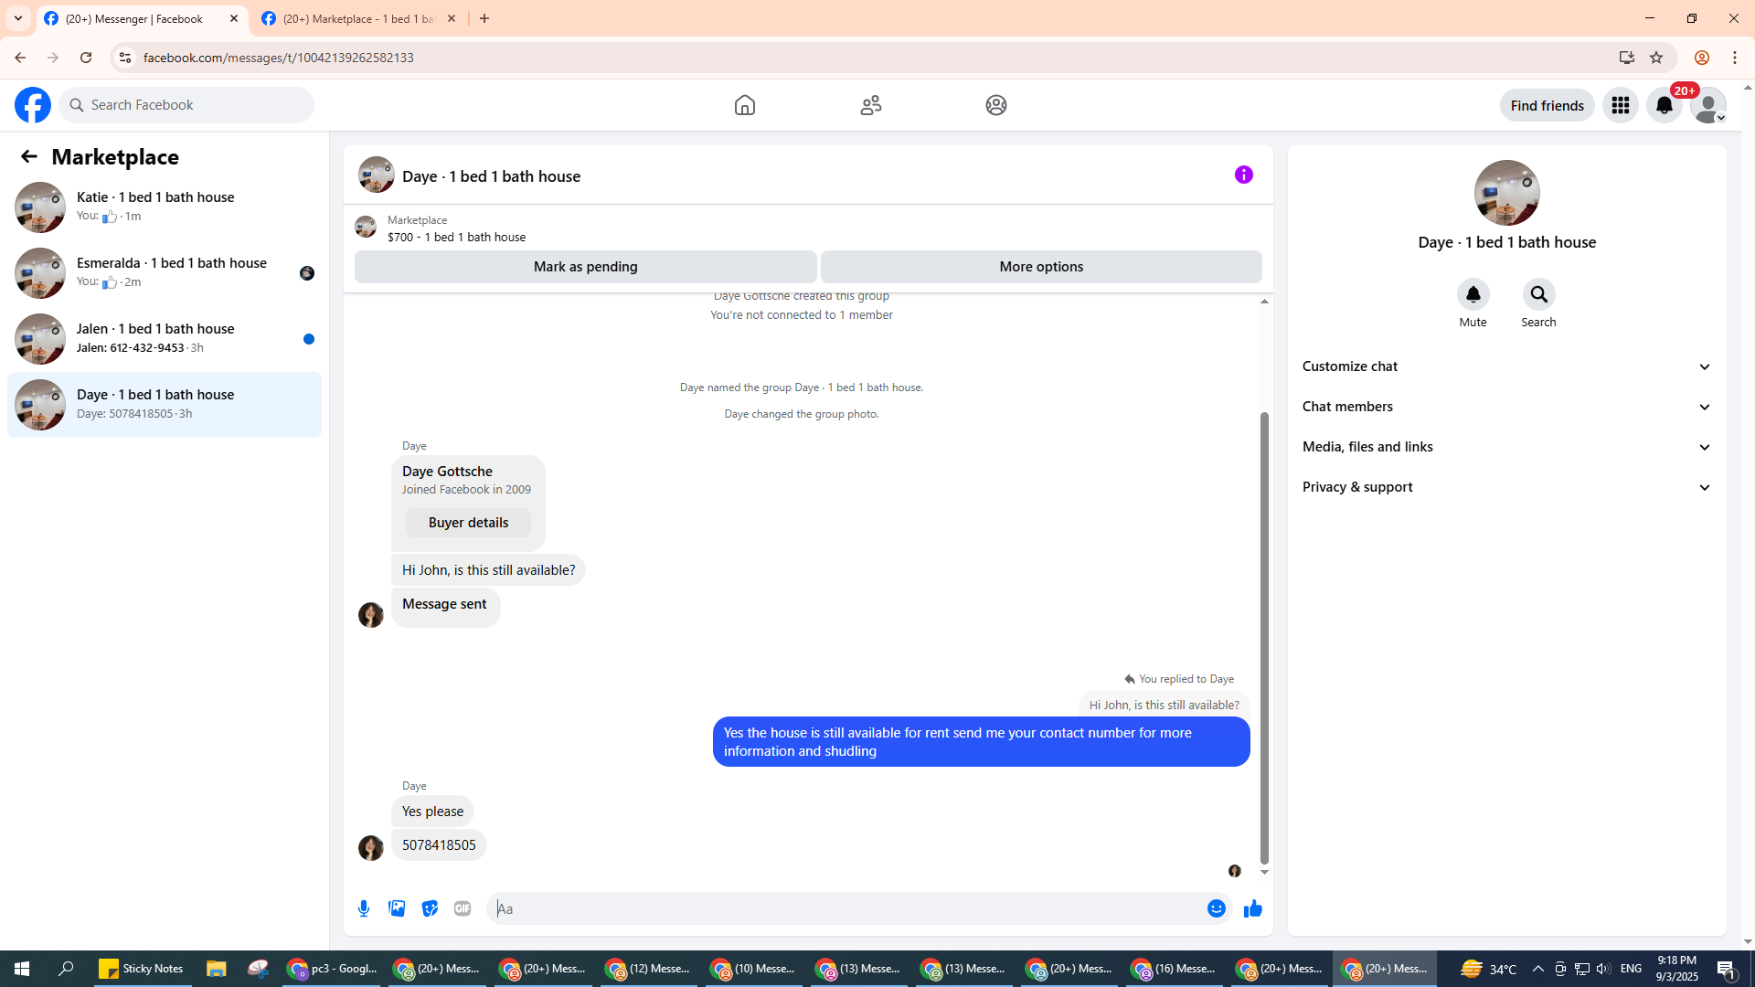Go to Facebook home icon

tap(745, 105)
